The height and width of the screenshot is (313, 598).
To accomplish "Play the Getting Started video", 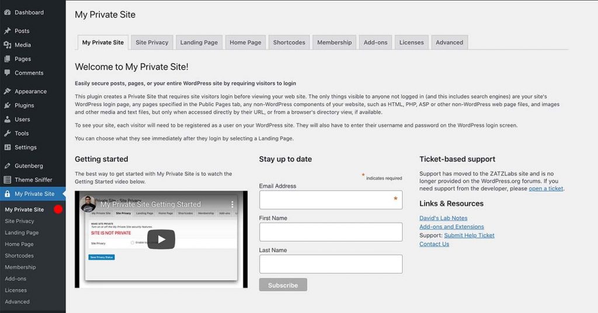I will 161,239.
